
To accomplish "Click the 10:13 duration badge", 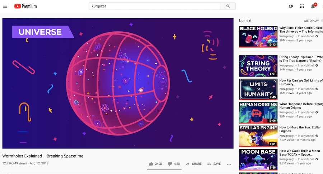I will tap(272, 45).
